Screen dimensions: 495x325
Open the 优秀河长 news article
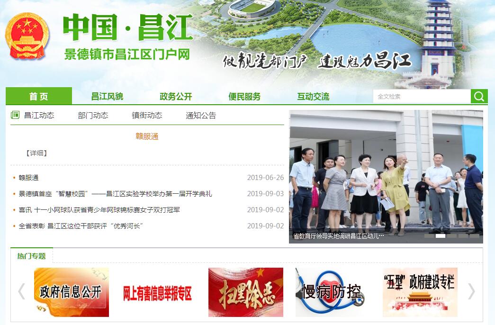pyautogui.click(x=81, y=226)
